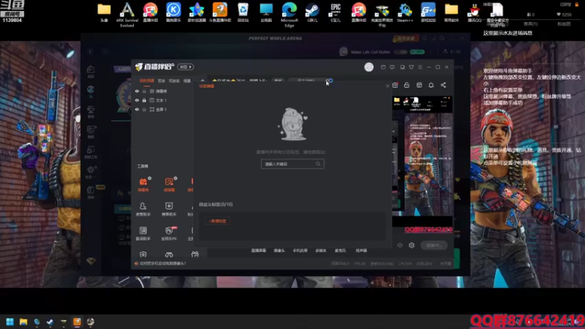Click the add custom tag orange button
The image size is (585, 329).
[217, 221]
